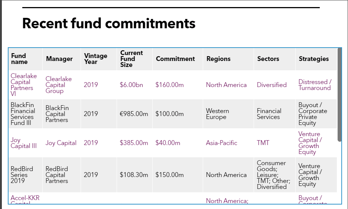The width and height of the screenshot is (348, 209).
Task: Click the $6.00bn fund size value
Action: click(131, 85)
